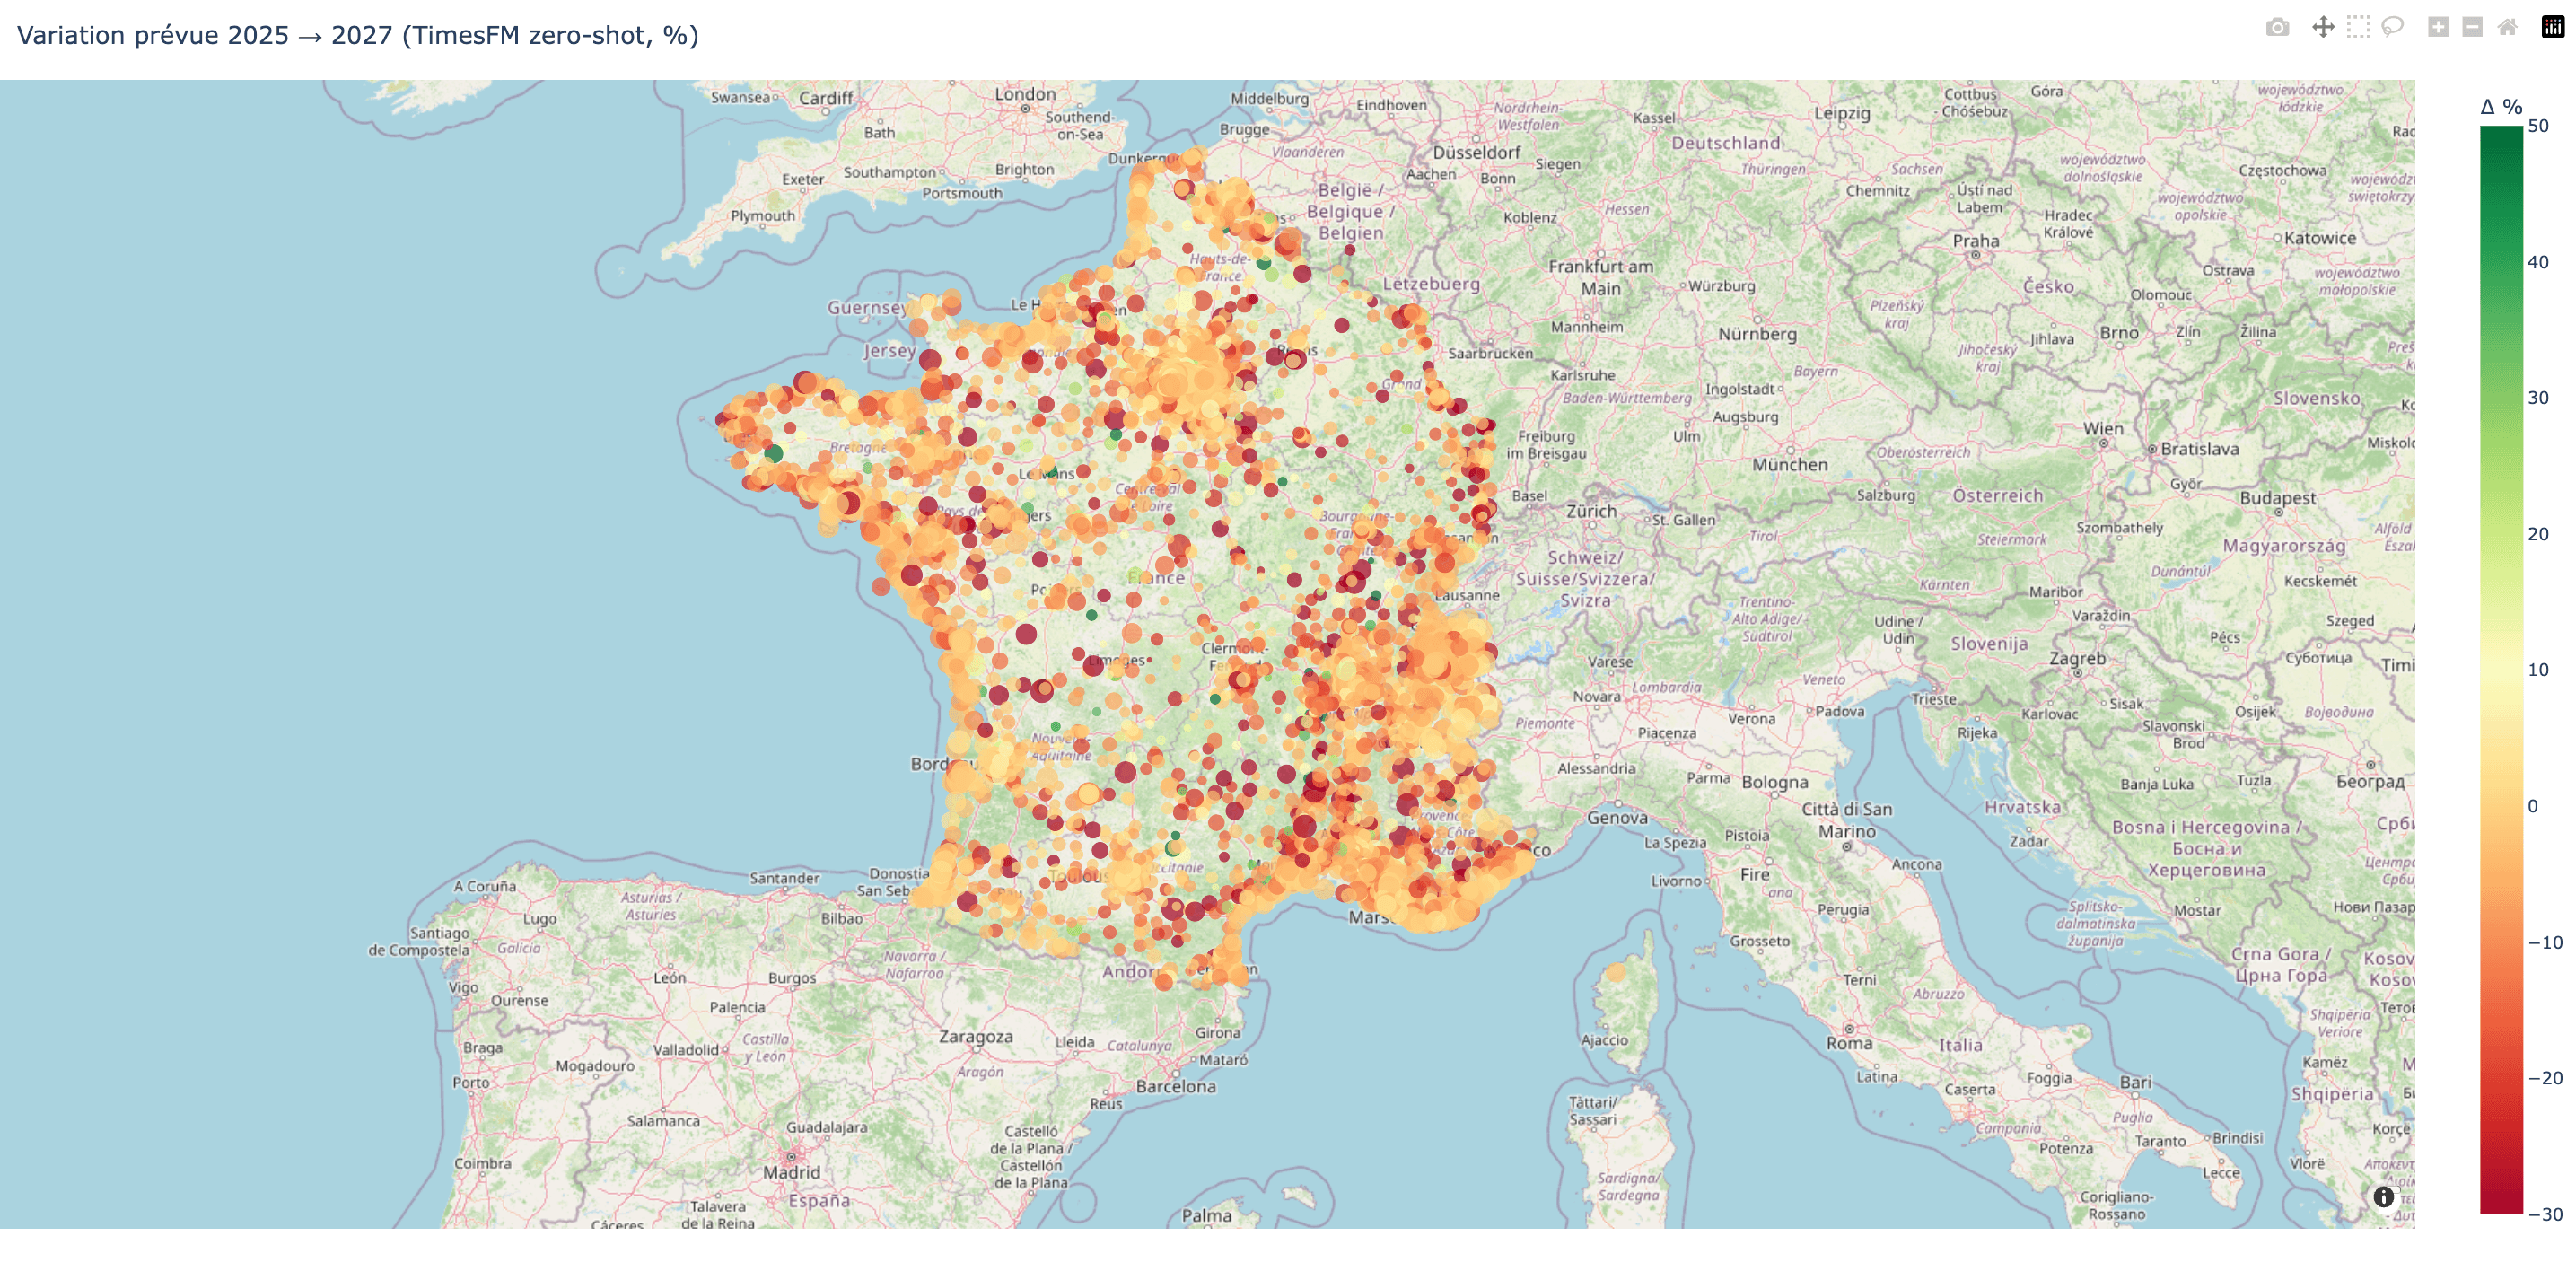The height and width of the screenshot is (1271, 2576).
Task: Zoom in using the plus icon
Action: tap(2438, 28)
